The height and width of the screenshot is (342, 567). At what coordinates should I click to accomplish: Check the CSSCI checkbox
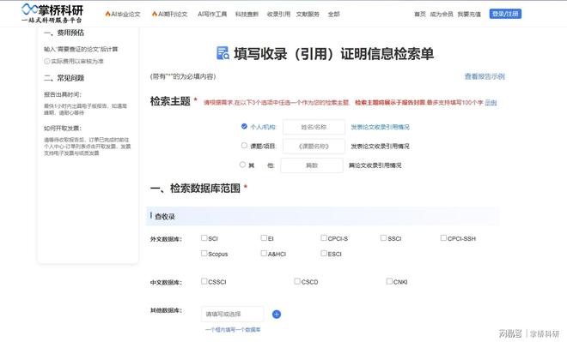204,281
